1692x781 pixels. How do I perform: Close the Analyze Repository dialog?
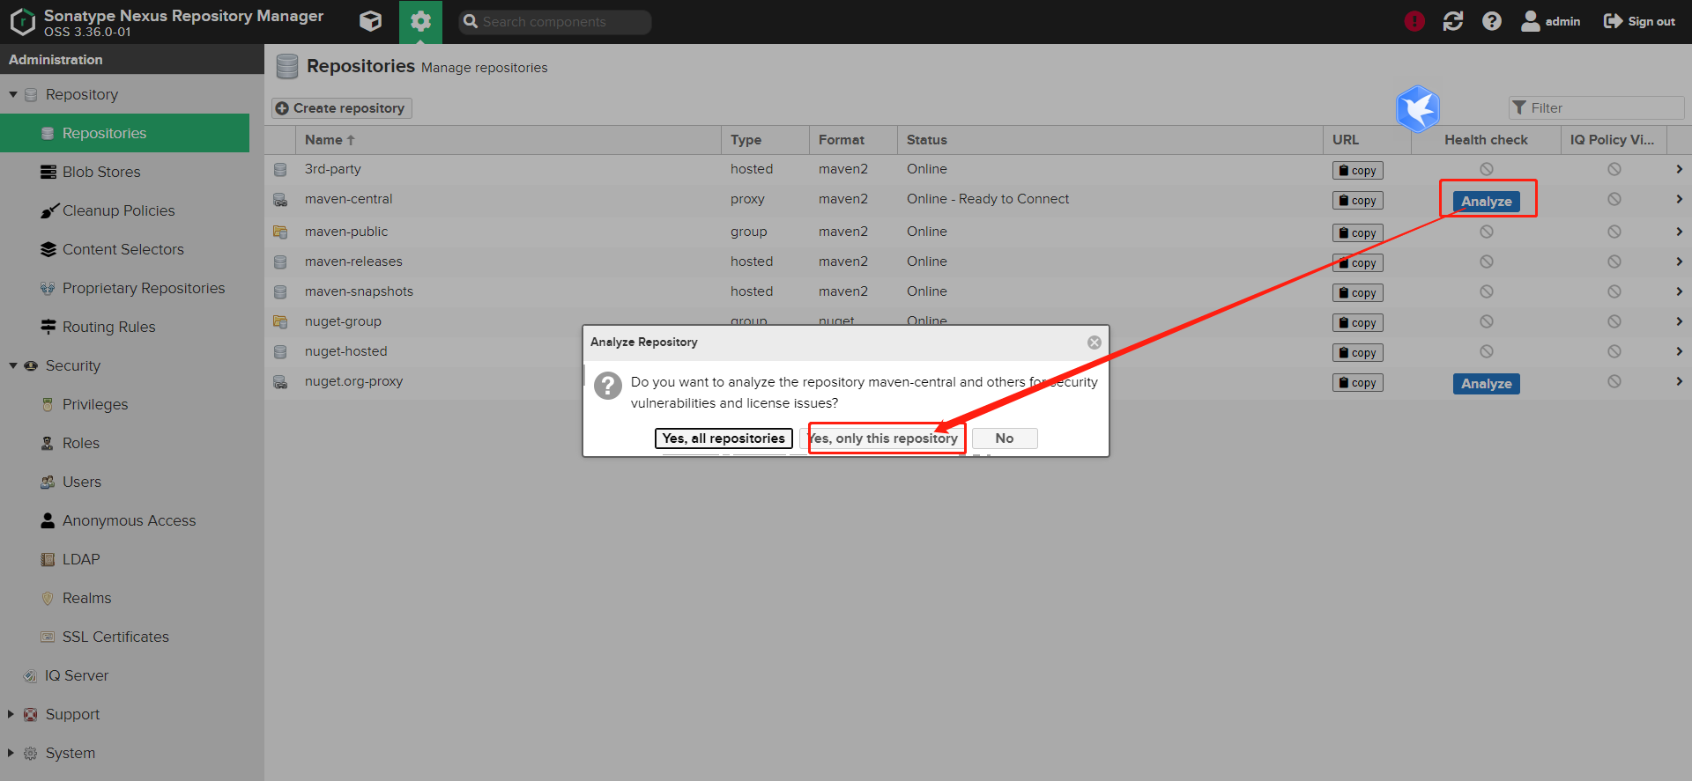point(1094,342)
